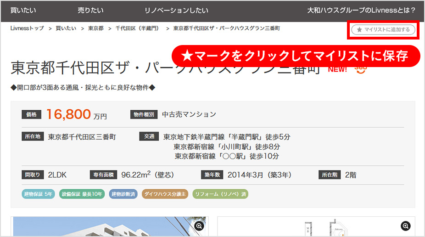This screenshot has width=425, height=237.
Task: Click the 所在階 label badge
Action: [x=330, y=175]
